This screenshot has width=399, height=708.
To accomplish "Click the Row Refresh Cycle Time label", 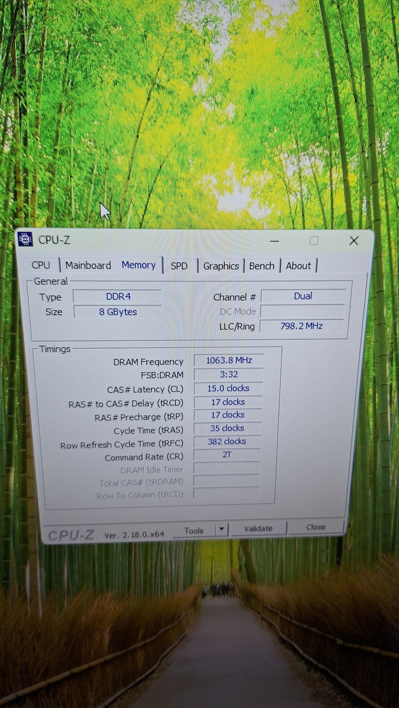I will (x=121, y=445).
